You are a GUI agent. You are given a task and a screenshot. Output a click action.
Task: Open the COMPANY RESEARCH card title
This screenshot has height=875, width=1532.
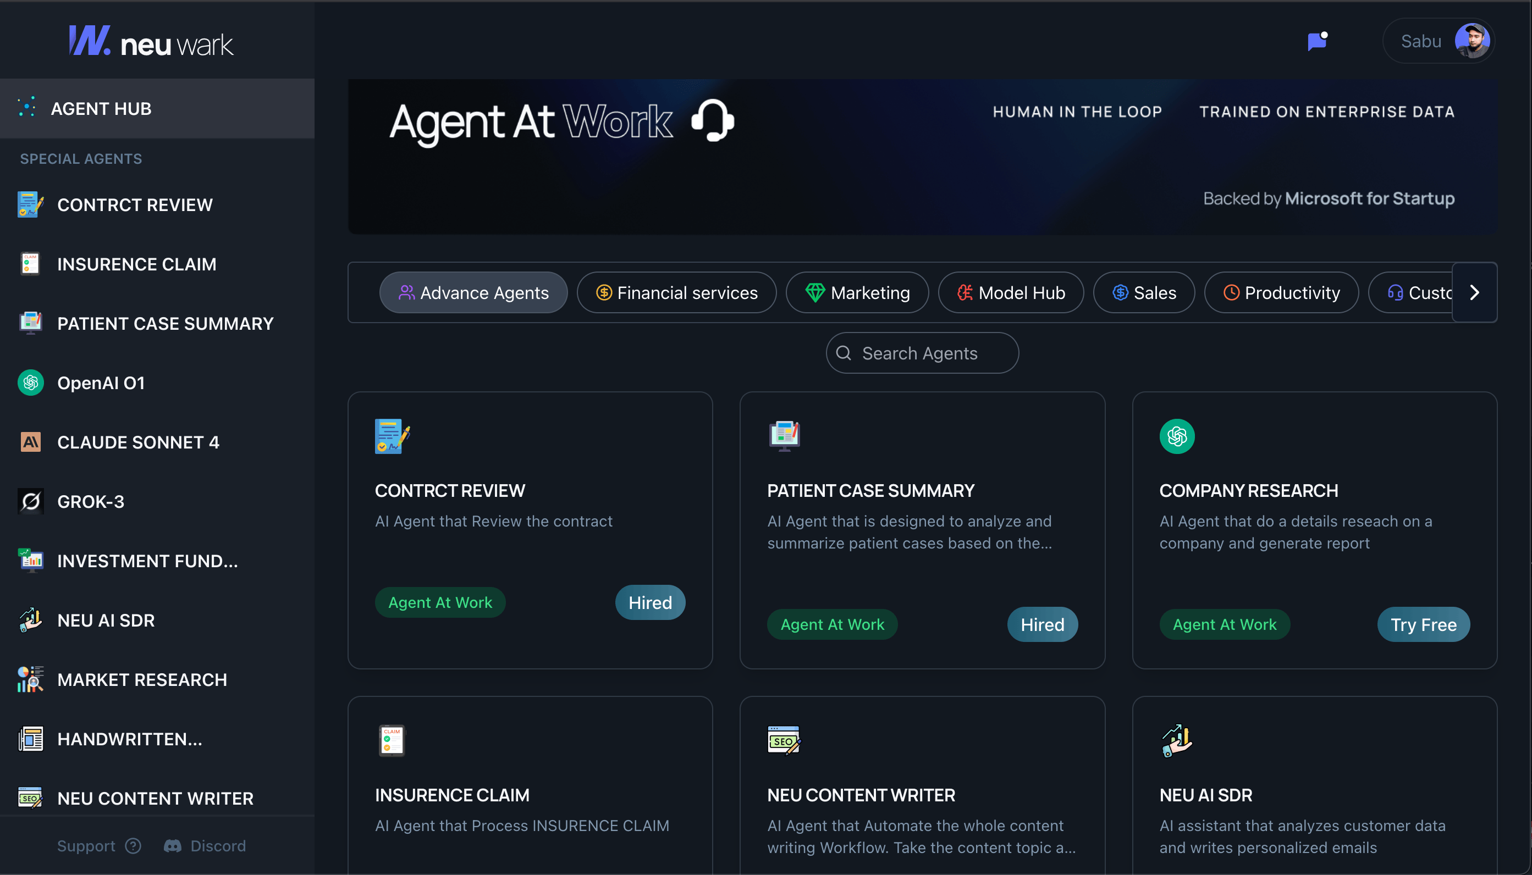pos(1248,491)
